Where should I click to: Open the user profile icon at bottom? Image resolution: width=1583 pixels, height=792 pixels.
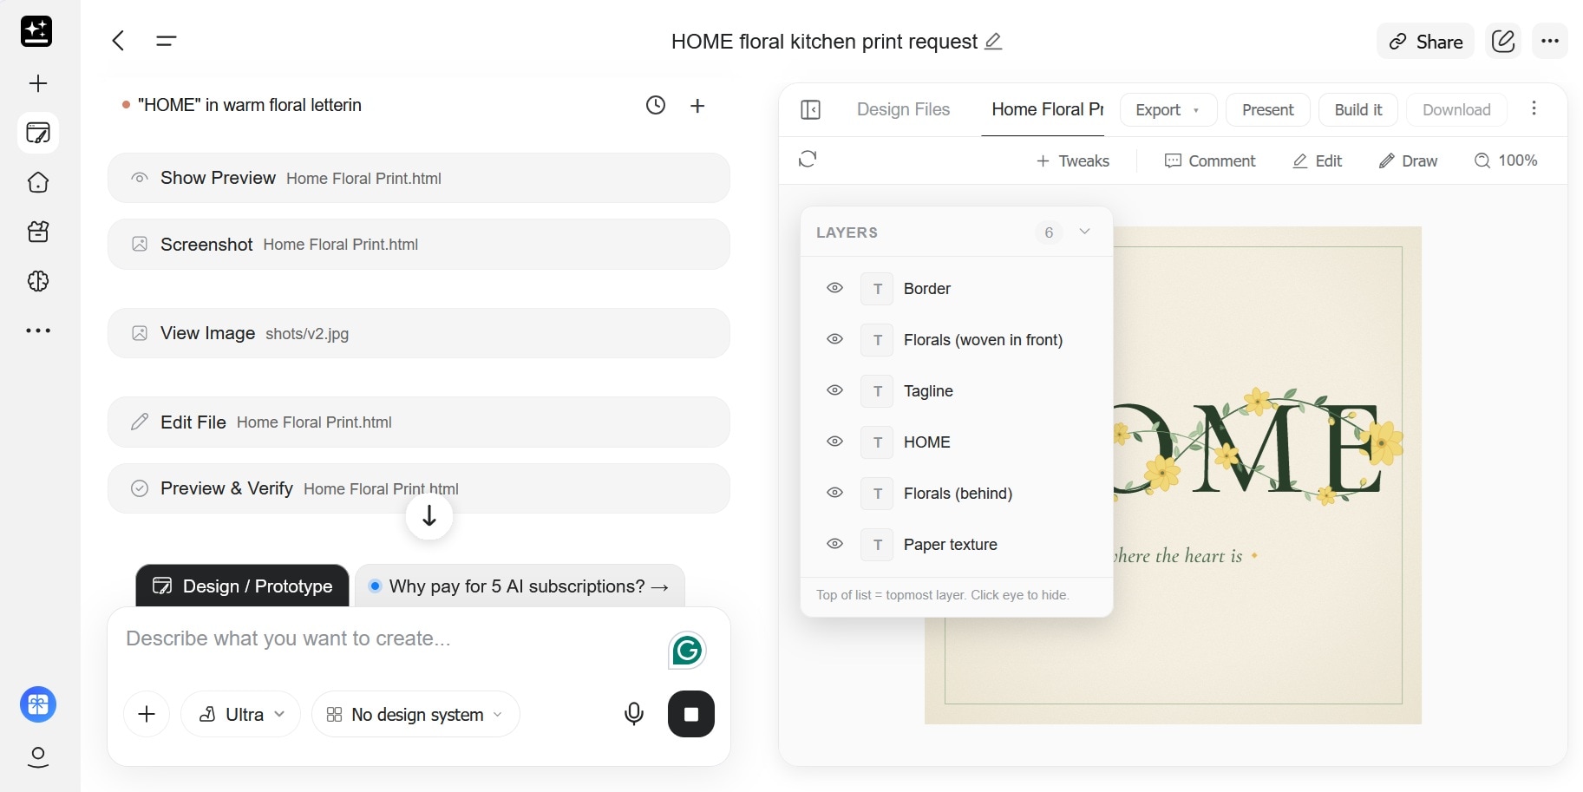38,756
